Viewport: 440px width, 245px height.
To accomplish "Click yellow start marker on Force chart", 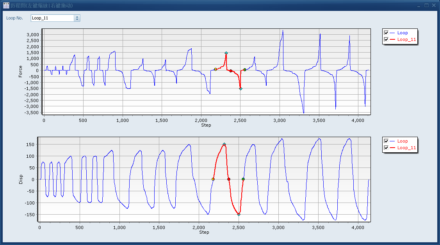I will tap(216, 69).
